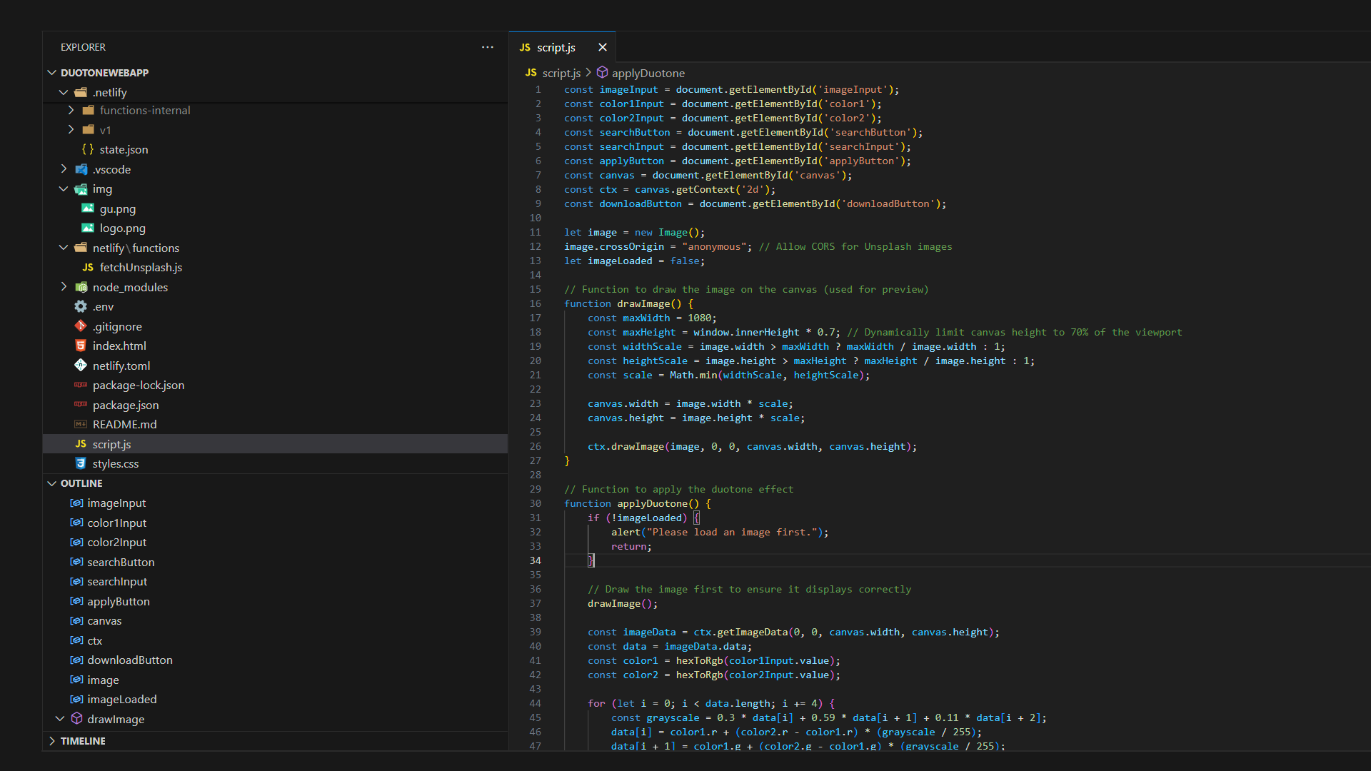Click the .vscode folder icon

point(81,169)
